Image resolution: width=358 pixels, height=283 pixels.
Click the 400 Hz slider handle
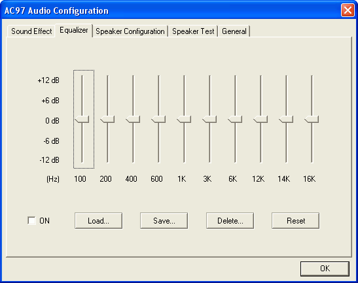tap(133, 120)
